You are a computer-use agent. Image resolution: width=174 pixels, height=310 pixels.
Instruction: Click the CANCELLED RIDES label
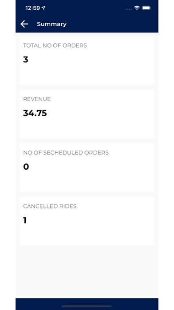[x=50, y=206]
